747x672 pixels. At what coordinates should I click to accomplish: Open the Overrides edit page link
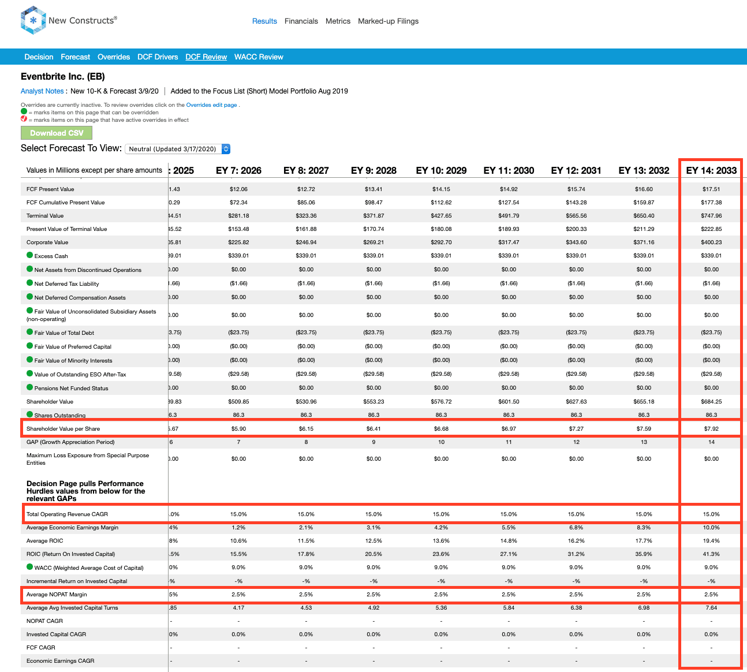[211, 105]
